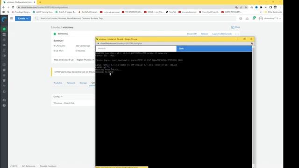Open the www.youtube.com bookmark

point(187,12)
